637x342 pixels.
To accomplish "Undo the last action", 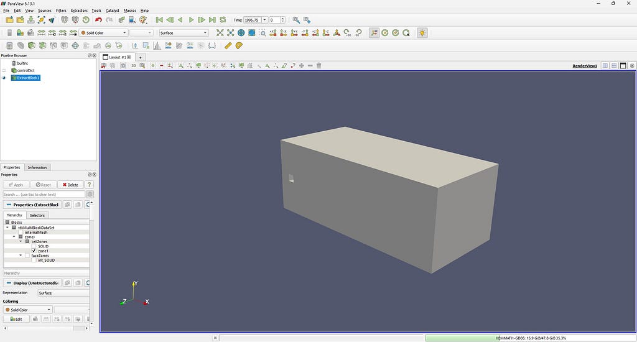I will click(x=98, y=20).
